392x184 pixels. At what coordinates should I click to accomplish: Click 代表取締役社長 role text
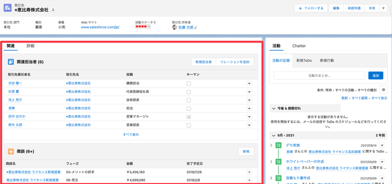coord(138,92)
